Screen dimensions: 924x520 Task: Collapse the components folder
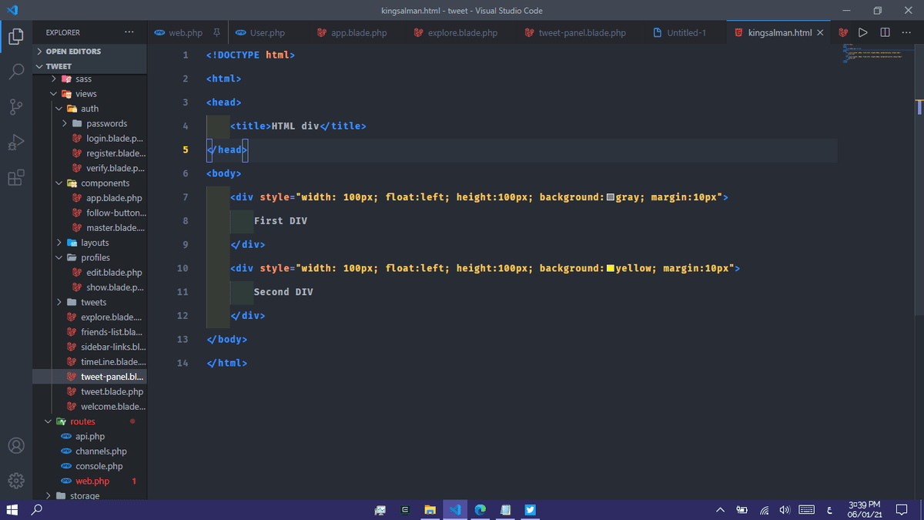(x=105, y=183)
